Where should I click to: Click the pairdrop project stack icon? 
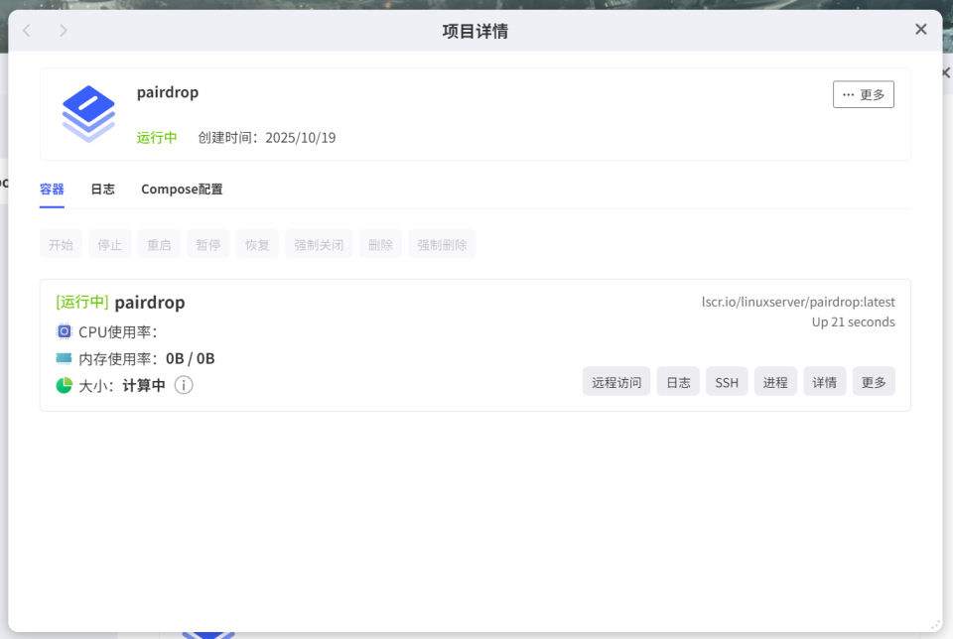[88, 114]
